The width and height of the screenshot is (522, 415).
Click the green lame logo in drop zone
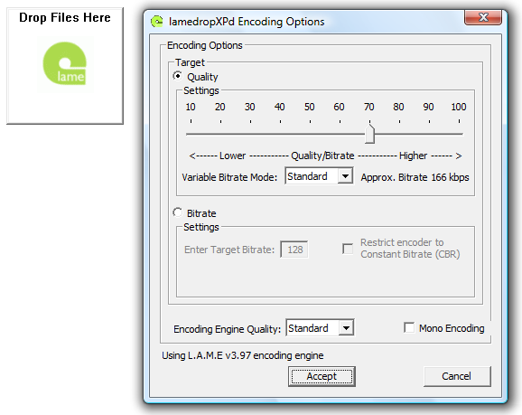click(x=65, y=63)
